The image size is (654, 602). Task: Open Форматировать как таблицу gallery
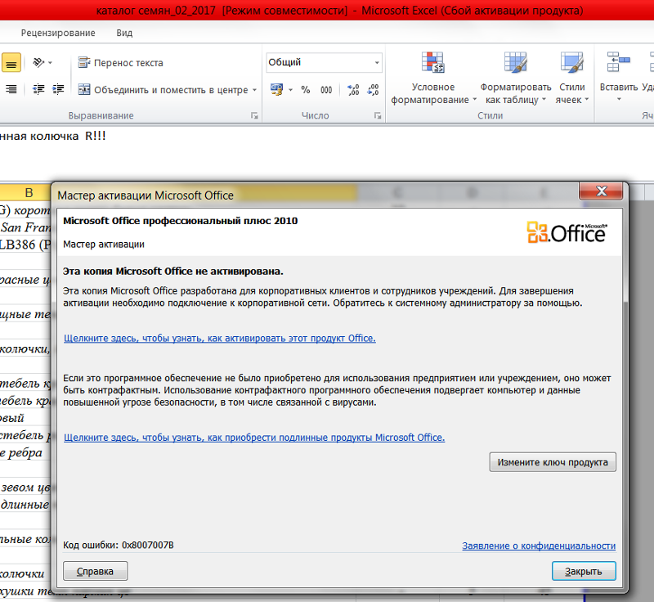tap(516, 79)
